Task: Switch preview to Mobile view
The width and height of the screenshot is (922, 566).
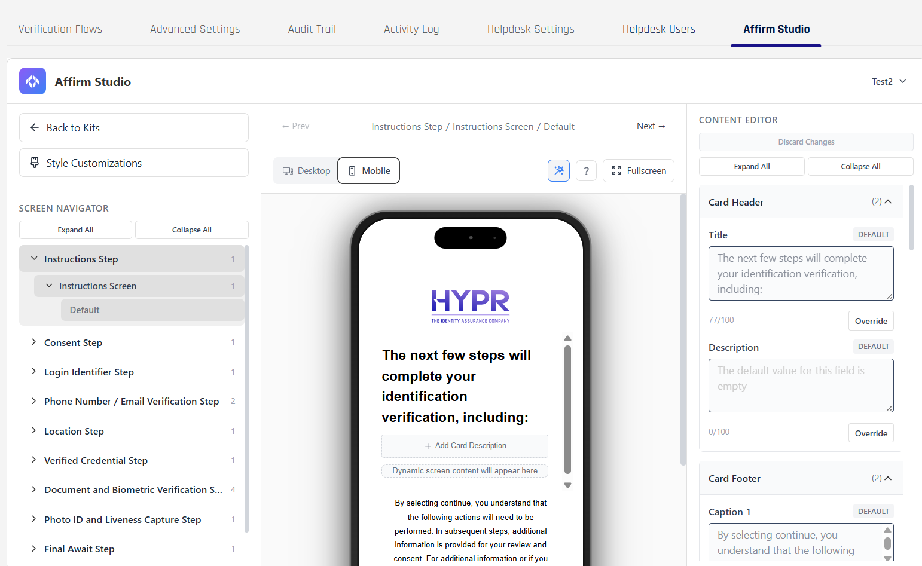Action: 368,171
